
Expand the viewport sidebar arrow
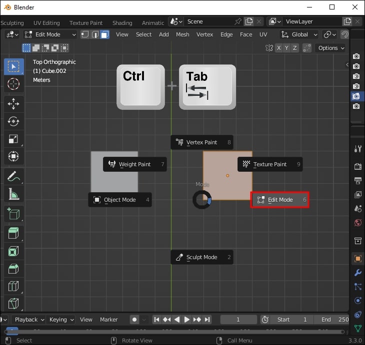tap(347, 64)
